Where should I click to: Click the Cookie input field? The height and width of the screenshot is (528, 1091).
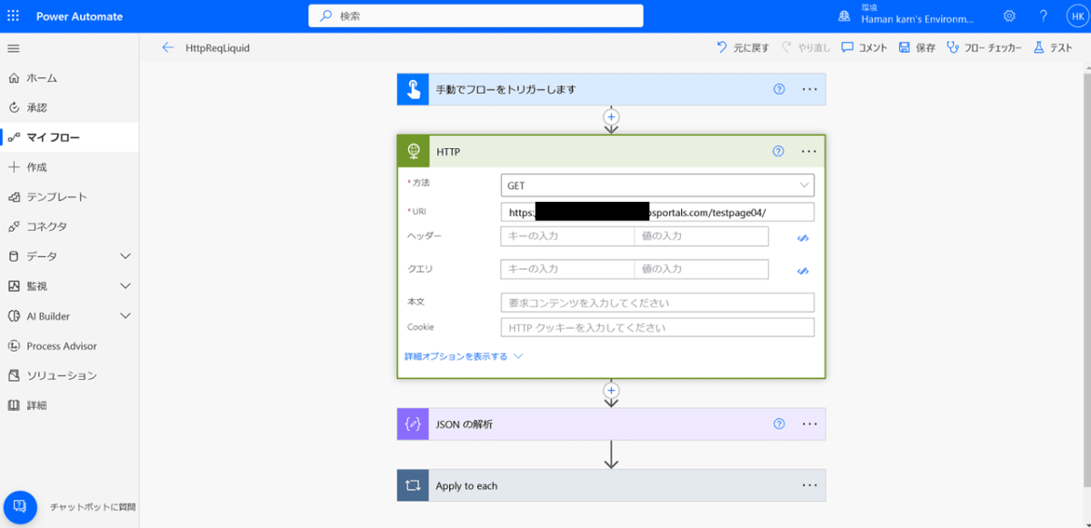coord(657,327)
